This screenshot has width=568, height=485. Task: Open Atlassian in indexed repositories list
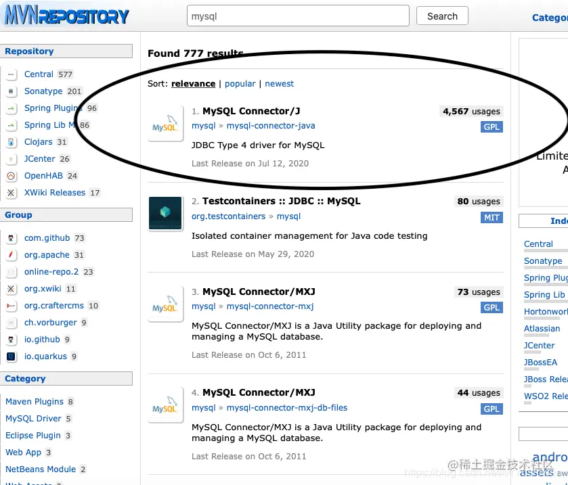(x=542, y=329)
